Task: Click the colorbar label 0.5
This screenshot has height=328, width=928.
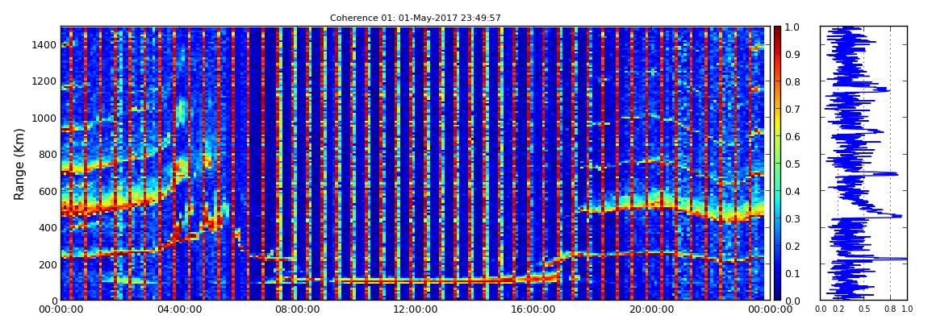Action: 792,164
